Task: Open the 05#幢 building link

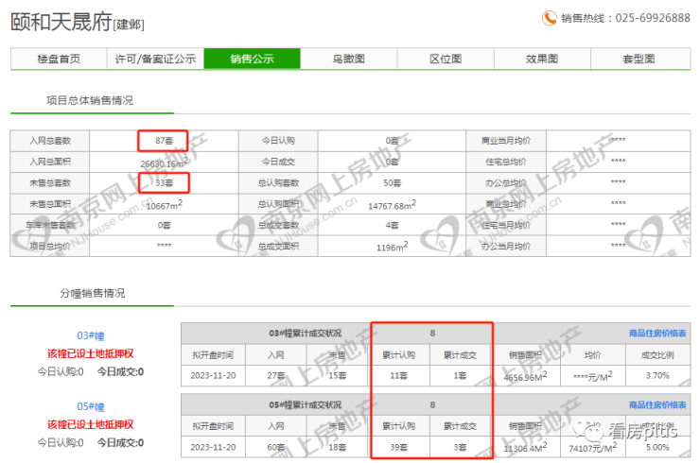Action: click(x=91, y=406)
